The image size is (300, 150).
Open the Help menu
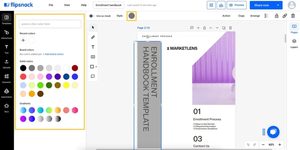84,5
